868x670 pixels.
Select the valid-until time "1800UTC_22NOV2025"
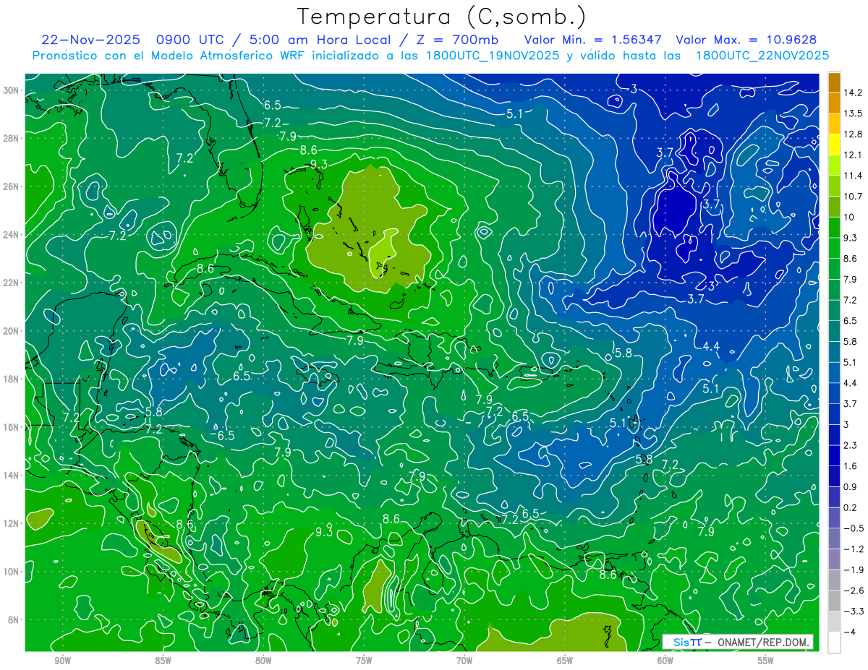[x=762, y=56]
